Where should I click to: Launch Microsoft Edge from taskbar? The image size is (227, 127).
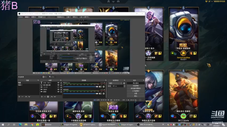click(20, 124)
